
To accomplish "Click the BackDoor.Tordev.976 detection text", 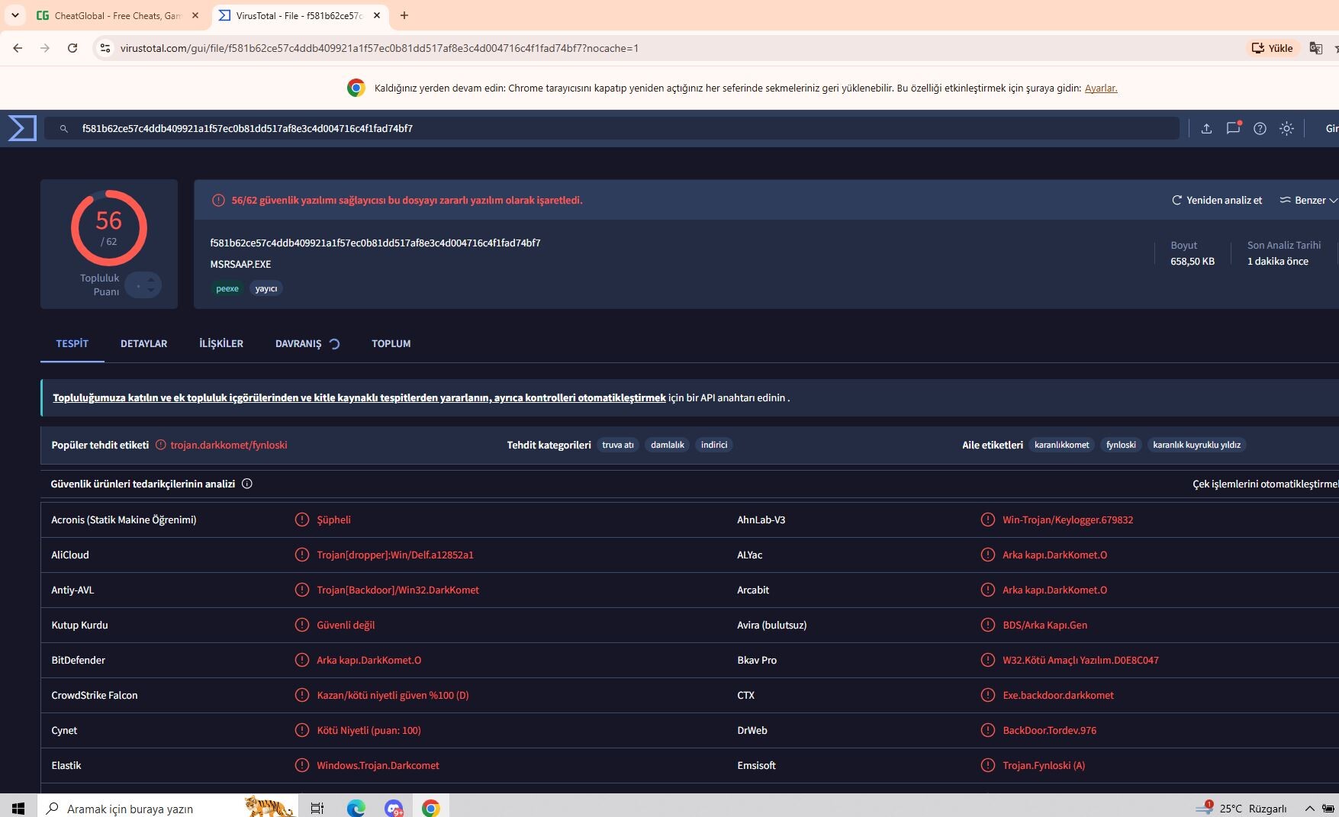I will pyautogui.click(x=1049, y=730).
